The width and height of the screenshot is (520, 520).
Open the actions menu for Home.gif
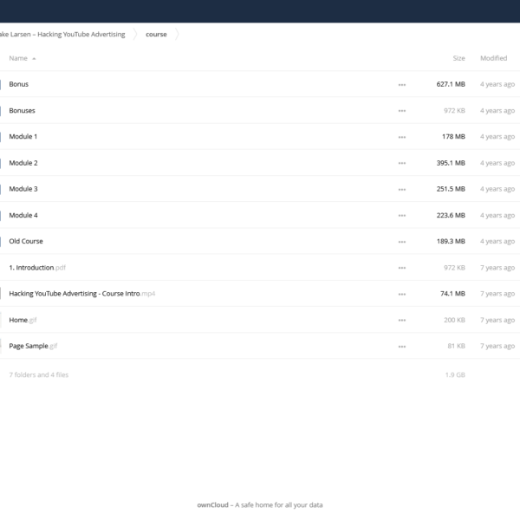pos(402,321)
